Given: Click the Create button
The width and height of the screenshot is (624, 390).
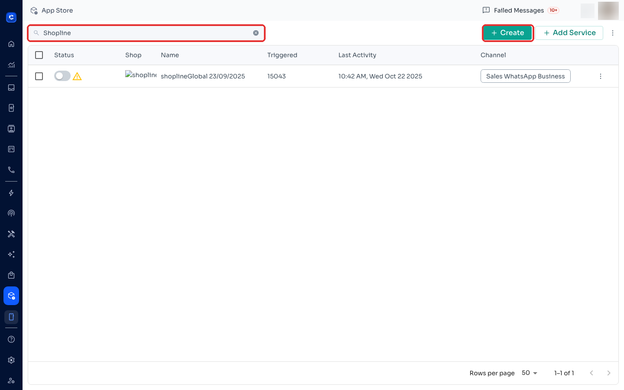Looking at the screenshot, I should pyautogui.click(x=507, y=33).
